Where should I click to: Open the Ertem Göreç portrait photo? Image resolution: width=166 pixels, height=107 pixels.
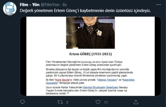(x=91, y=32)
